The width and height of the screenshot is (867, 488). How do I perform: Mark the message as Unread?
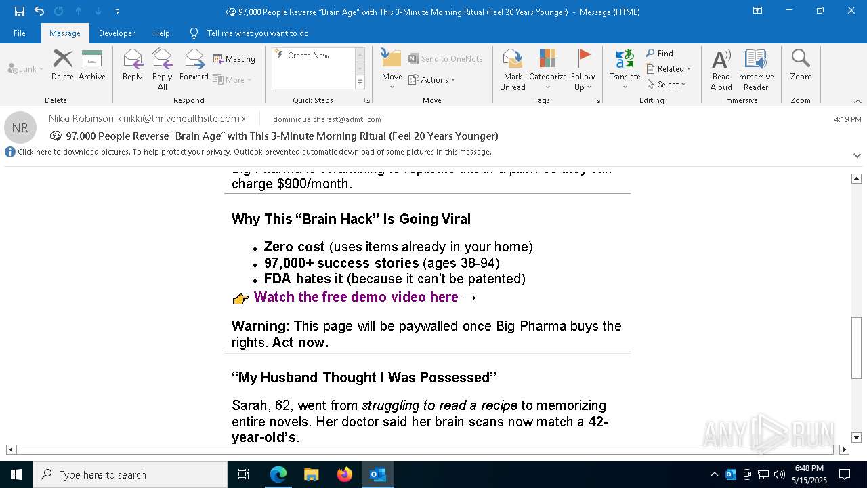tap(513, 69)
